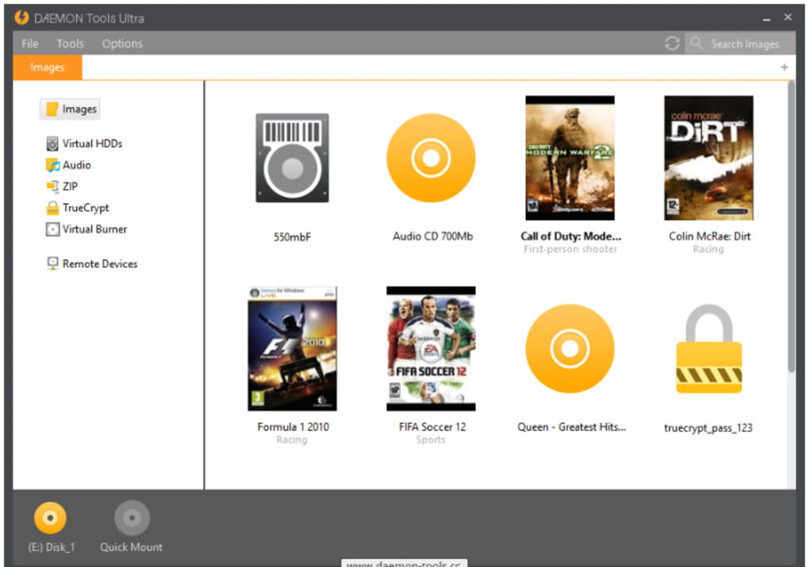Click the Images folder icon in sidebar

click(x=69, y=109)
